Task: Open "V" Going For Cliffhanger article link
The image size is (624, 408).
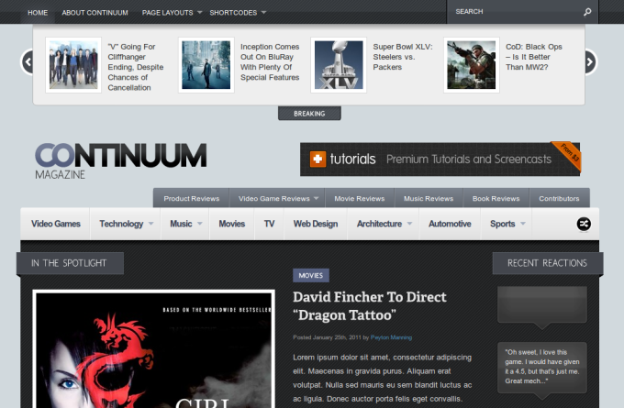Action: click(x=136, y=67)
